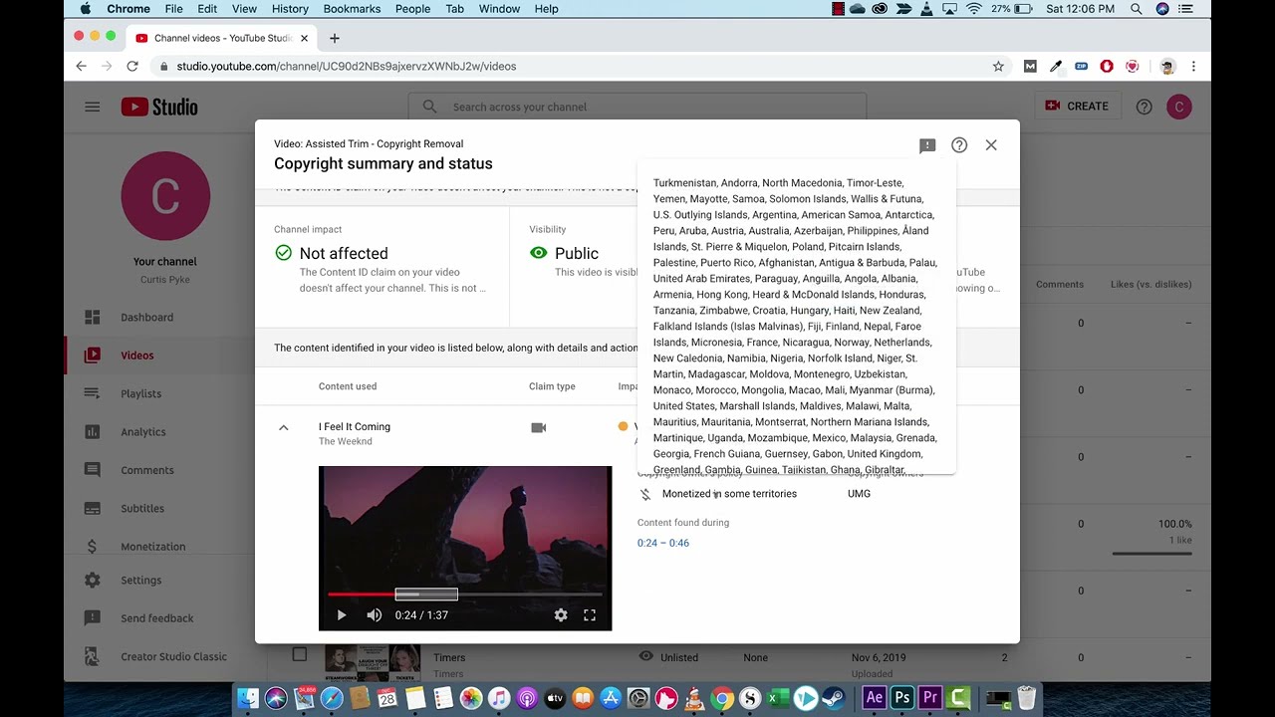Open the YouTube Studio hamburger menu
The image size is (1275, 717).
pos(93,107)
